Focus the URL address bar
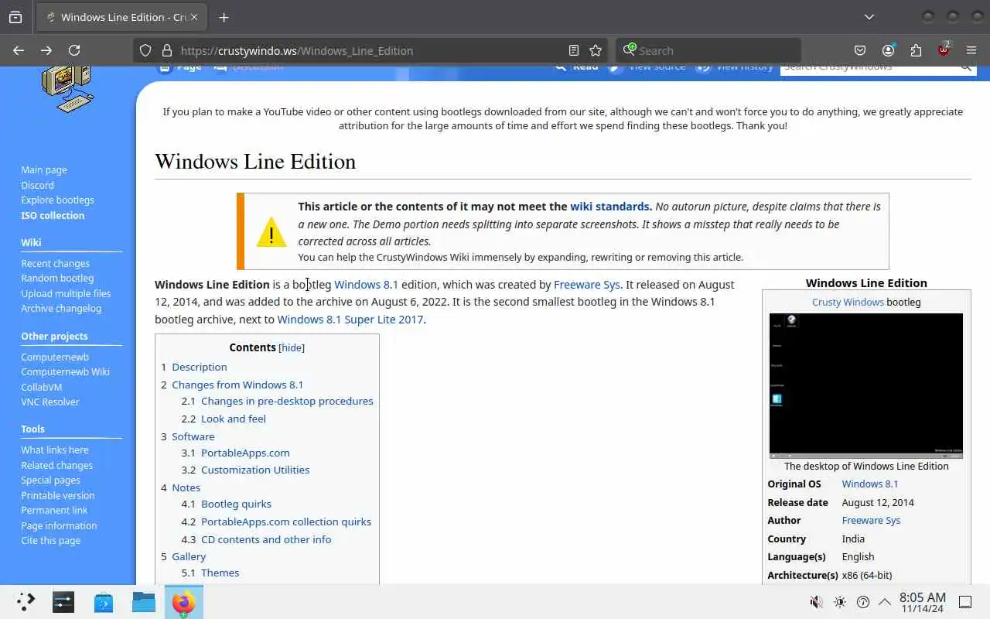990x619 pixels. [x=371, y=50]
